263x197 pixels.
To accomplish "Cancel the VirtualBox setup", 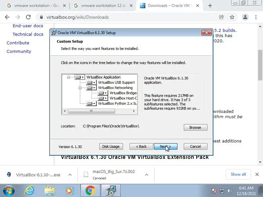I will pyautogui.click(x=195, y=146).
